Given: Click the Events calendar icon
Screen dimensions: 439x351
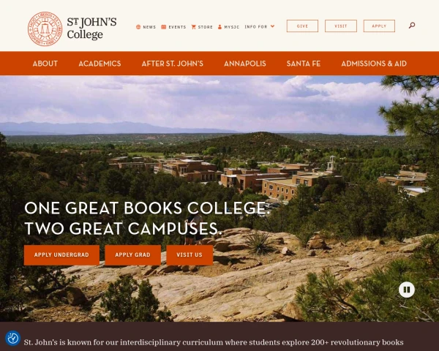Looking at the screenshot, I should (x=163, y=27).
